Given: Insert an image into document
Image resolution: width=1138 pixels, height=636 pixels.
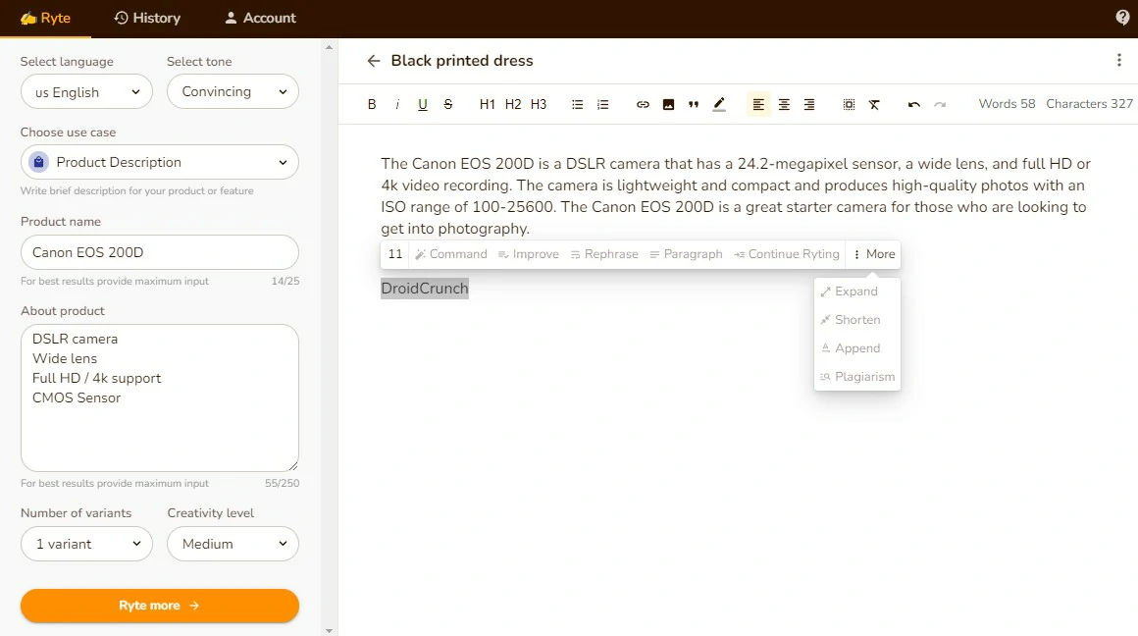Looking at the screenshot, I should (668, 105).
